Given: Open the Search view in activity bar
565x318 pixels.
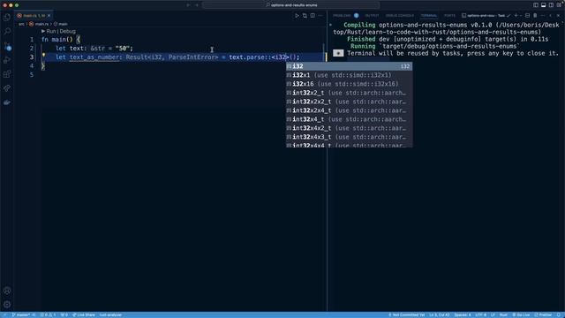Looking at the screenshot, I should coord(7,32).
